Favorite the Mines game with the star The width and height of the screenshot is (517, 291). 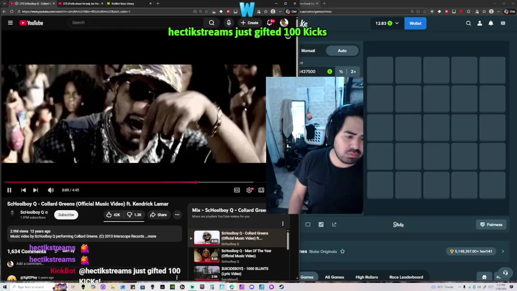click(343, 251)
